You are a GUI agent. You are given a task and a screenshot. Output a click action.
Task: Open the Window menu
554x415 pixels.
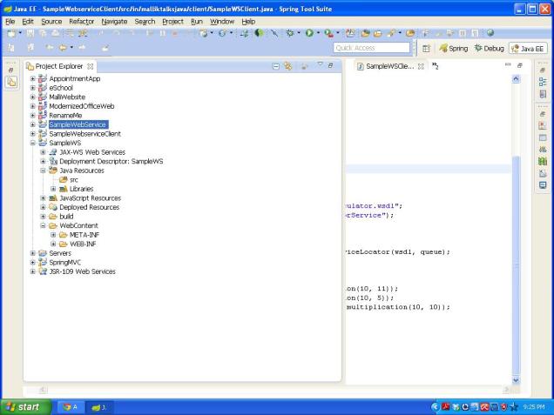coord(222,22)
